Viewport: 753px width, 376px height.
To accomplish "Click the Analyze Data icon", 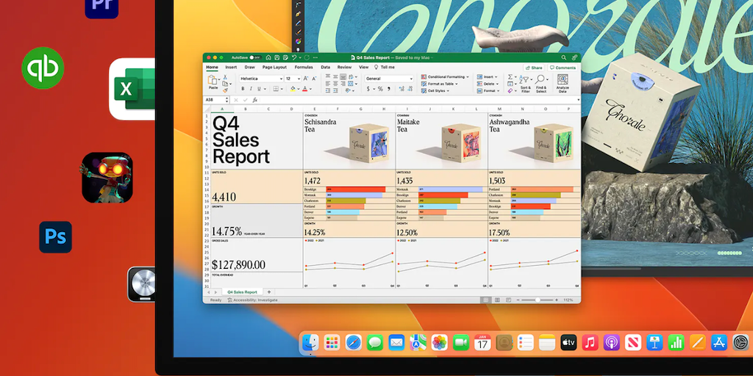I will click(x=562, y=82).
